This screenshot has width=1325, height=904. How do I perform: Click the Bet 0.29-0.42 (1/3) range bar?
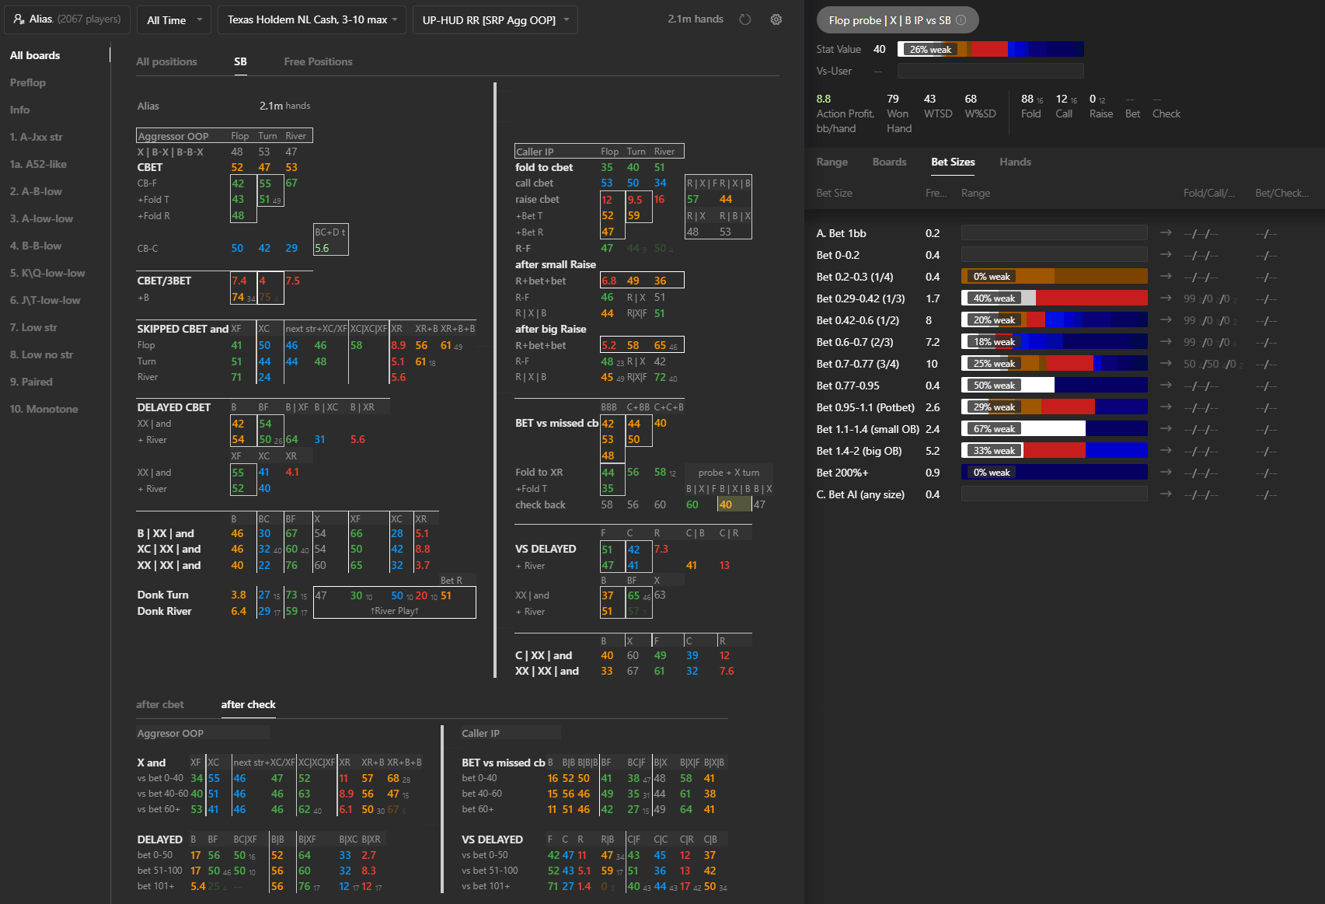point(1055,298)
